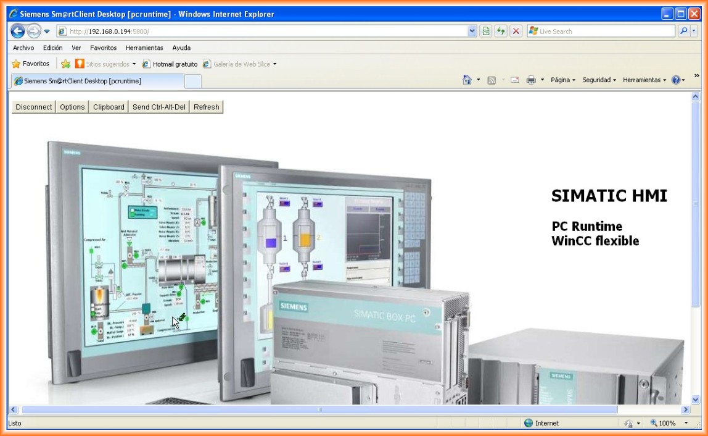Screen dimensions: 708x436
Task: Click the Stop loading X icon
Action: (516, 31)
